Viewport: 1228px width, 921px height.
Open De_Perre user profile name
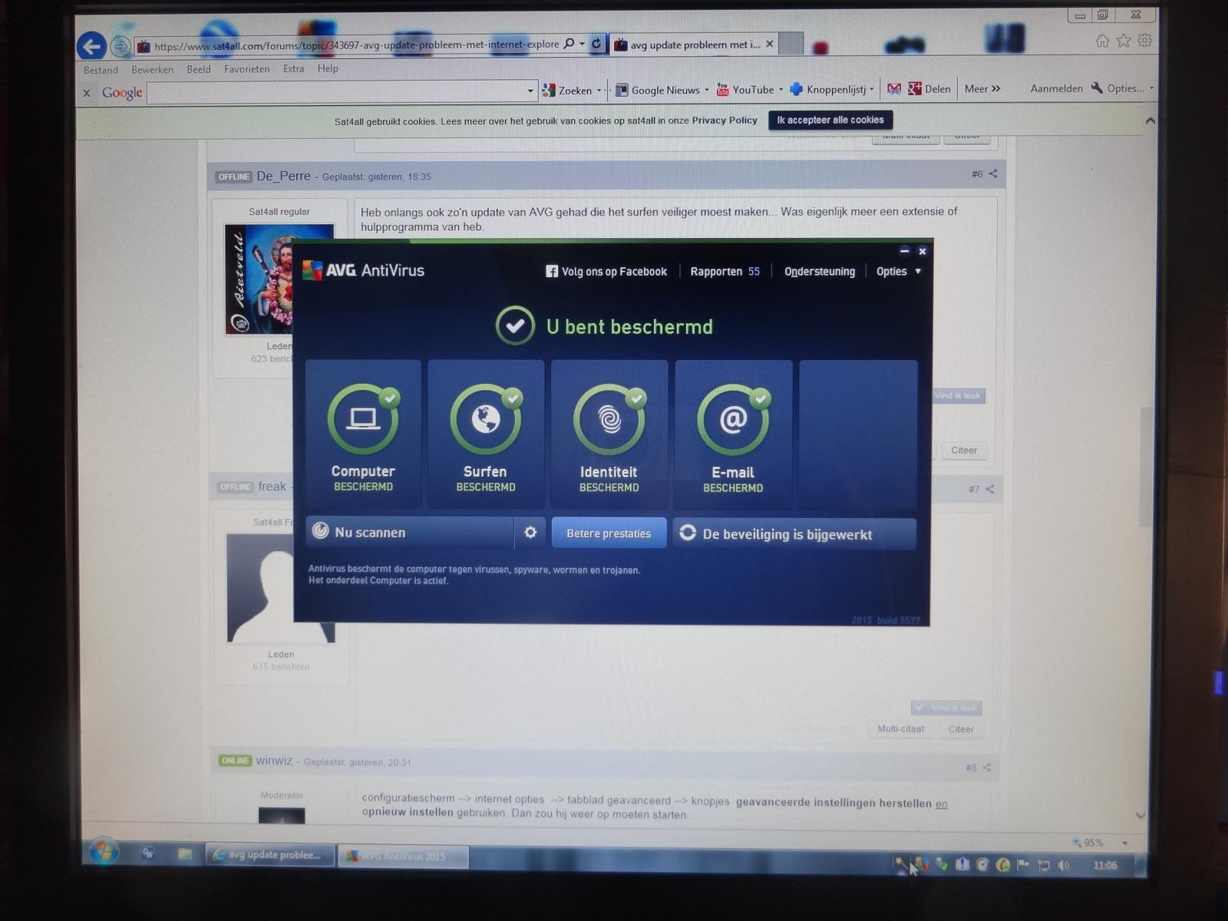coord(283,176)
